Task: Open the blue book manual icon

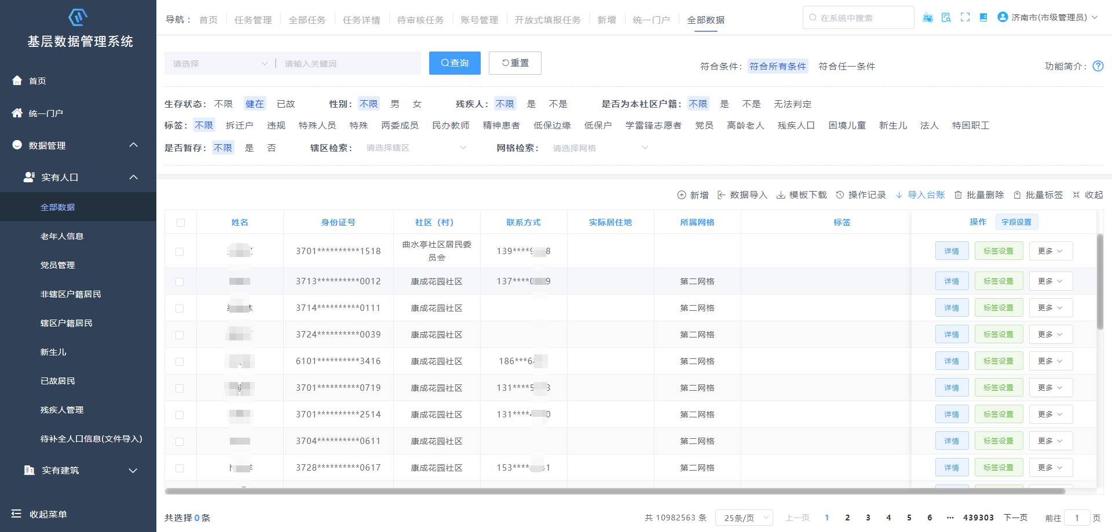Action: [983, 17]
